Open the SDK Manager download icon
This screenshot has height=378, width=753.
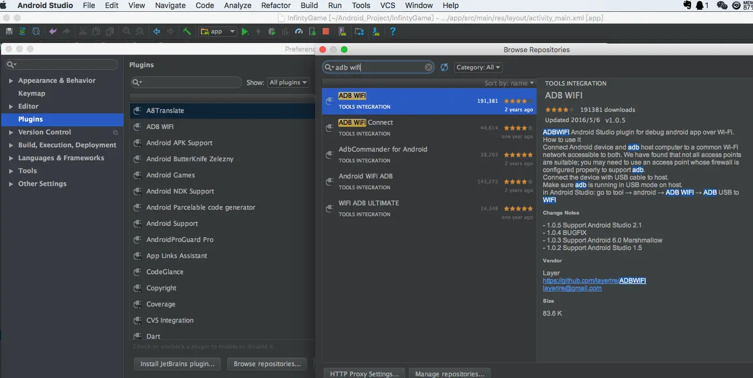click(x=376, y=32)
